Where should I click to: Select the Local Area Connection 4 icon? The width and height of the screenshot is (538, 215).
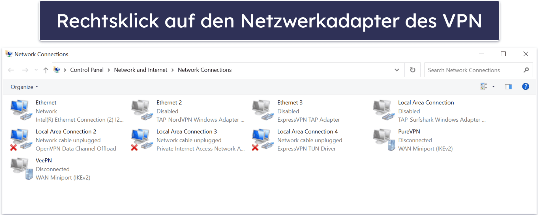click(x=263, y=139)
